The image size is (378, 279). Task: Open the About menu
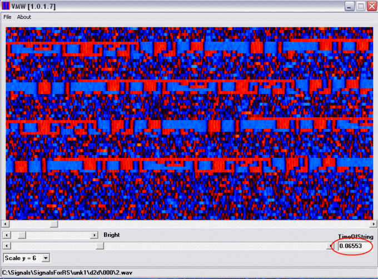(24, 17)
